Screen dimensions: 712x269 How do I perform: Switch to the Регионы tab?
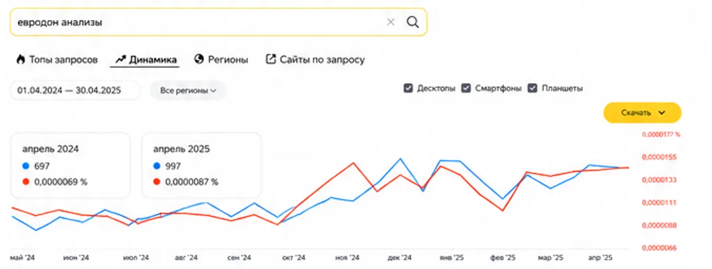point(221,59)
